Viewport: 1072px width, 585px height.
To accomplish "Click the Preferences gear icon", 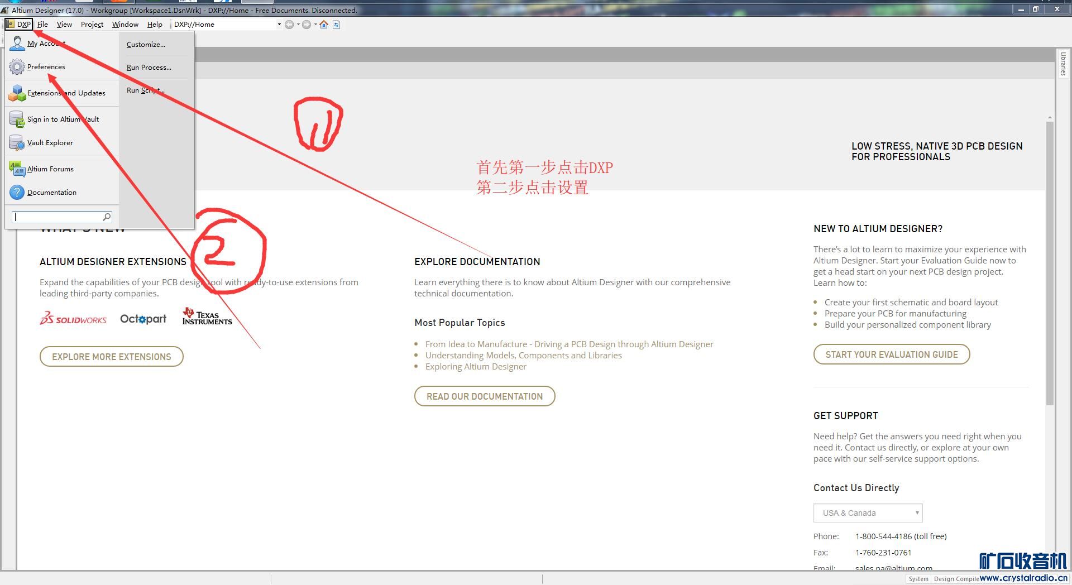I will 17,67.
